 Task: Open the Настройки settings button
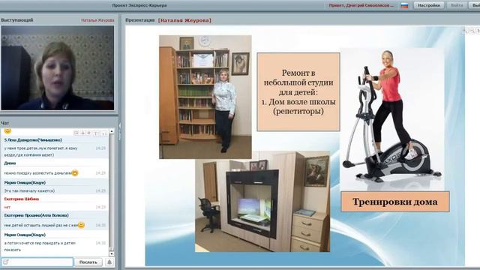(x=428, y=5)
